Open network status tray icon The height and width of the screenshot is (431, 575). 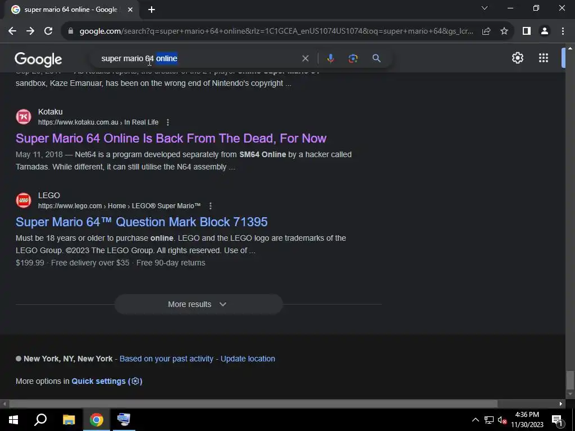489,420
